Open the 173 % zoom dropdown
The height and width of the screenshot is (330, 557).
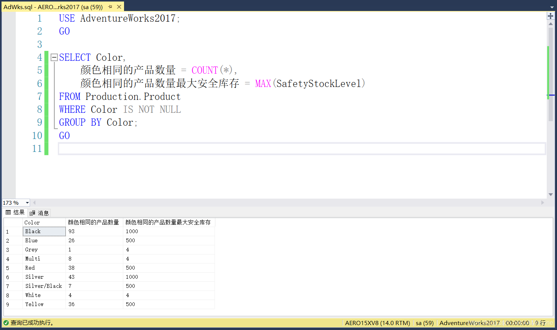coord(27,203)
